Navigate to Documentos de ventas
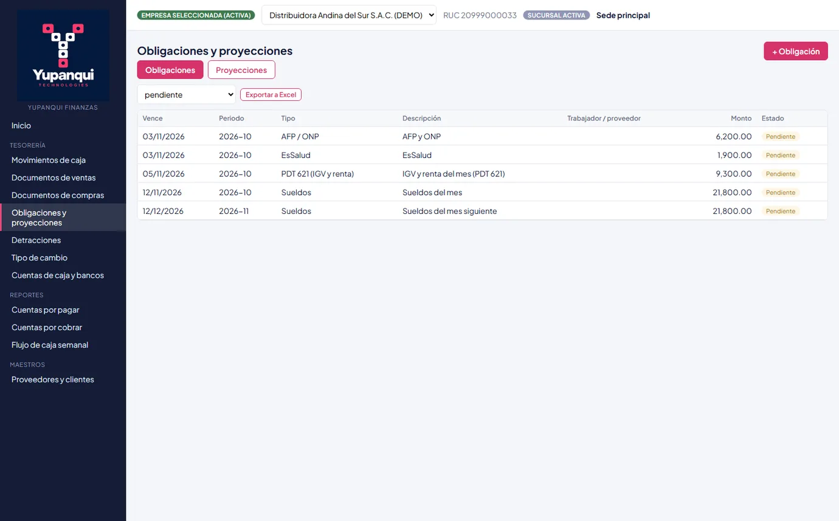 tap(54, 178)
